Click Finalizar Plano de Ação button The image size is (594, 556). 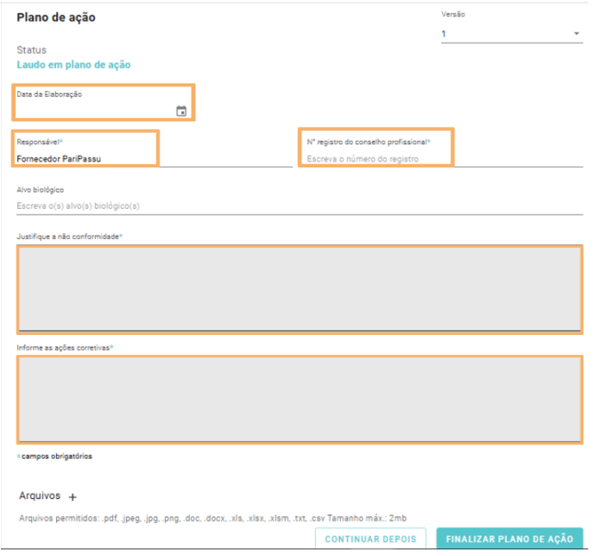click(x=509, y=539)
